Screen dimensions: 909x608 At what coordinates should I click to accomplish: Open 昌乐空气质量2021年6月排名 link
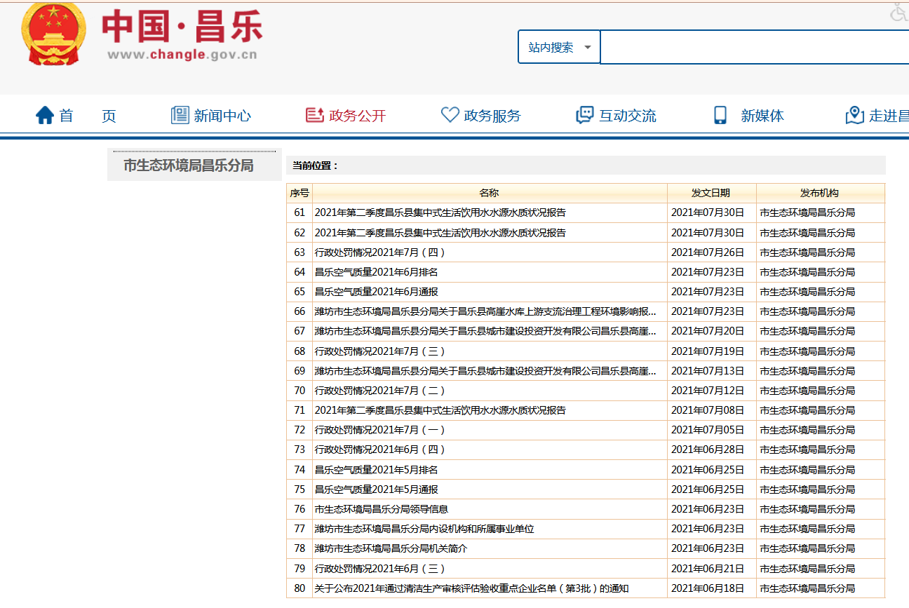point(376,272)
